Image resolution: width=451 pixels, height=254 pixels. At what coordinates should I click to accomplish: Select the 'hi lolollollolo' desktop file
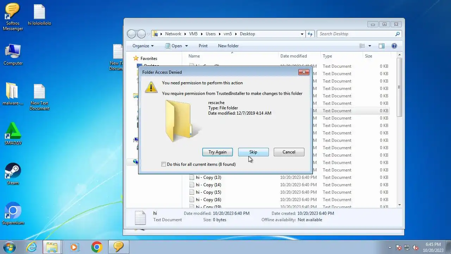pos(39,15)
